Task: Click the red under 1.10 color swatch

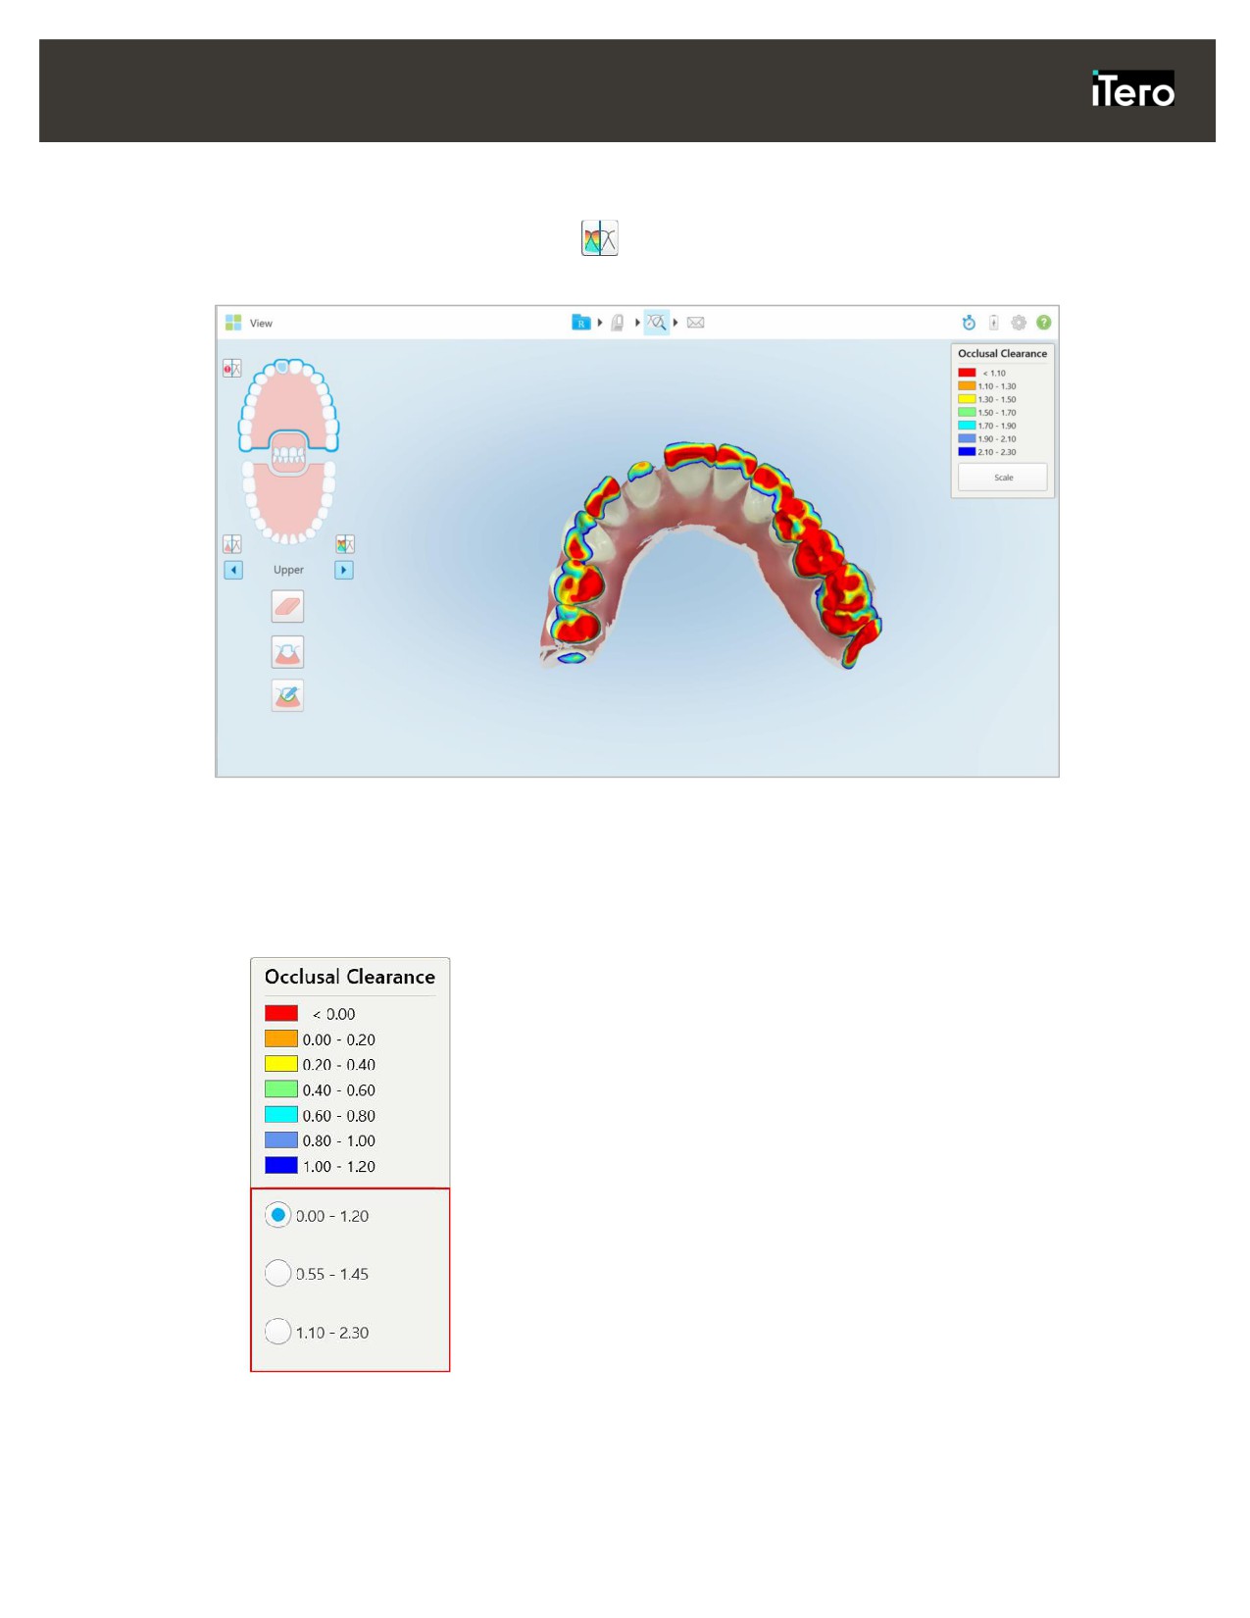Action: click(967, 373)
